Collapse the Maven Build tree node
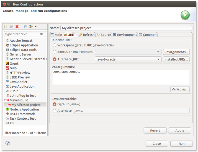 5,100
